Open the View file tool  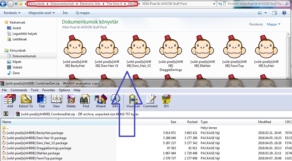tap(56, 101)
